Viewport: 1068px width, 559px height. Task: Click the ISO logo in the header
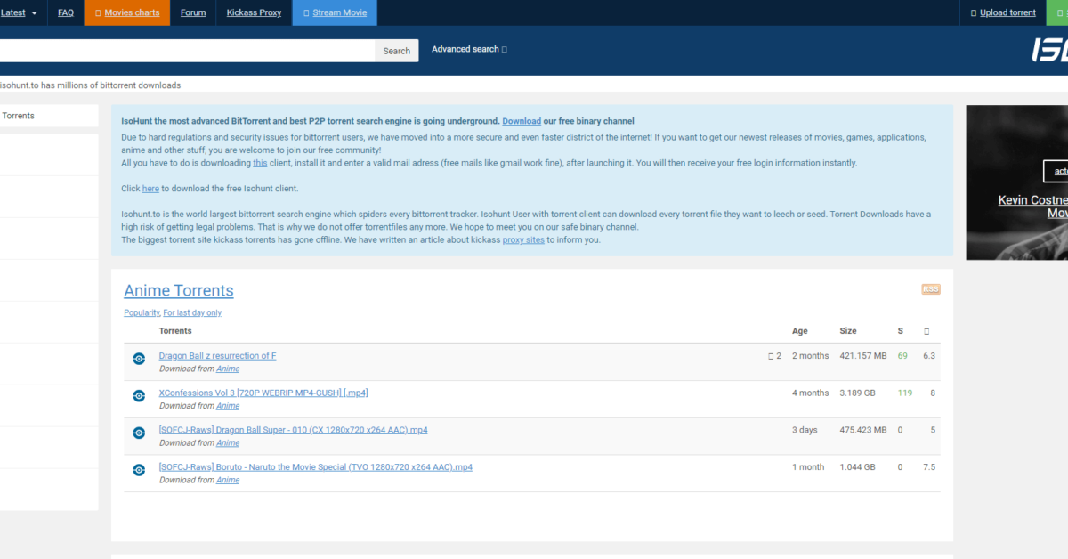coord(1048,51)
